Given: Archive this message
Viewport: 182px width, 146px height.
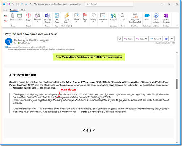Looking at the screenshot, I should pyautogui.click(x=19, y=17).
